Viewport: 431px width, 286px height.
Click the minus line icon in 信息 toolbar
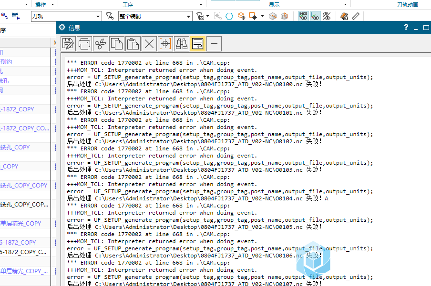pyautogui.click(x=214, y=44)
